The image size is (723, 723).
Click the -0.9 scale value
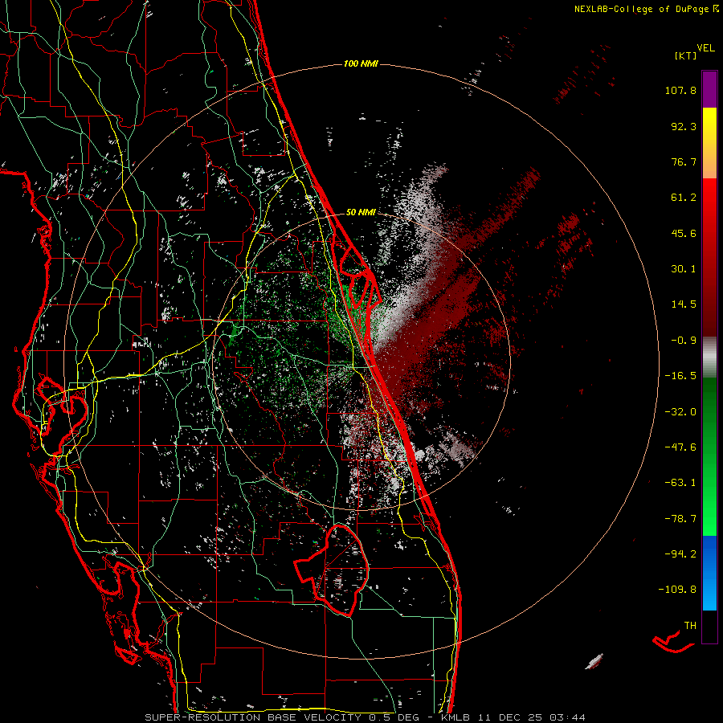tap(684, 341)
